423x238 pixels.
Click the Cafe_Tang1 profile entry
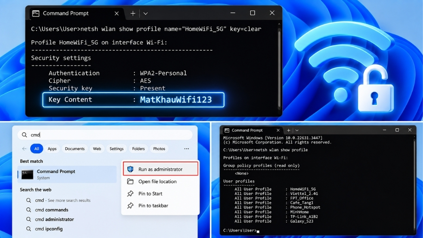coord(302,203)
